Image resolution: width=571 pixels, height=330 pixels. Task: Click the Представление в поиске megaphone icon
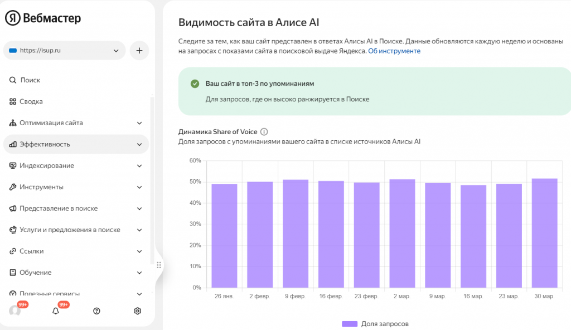[13, 209]
